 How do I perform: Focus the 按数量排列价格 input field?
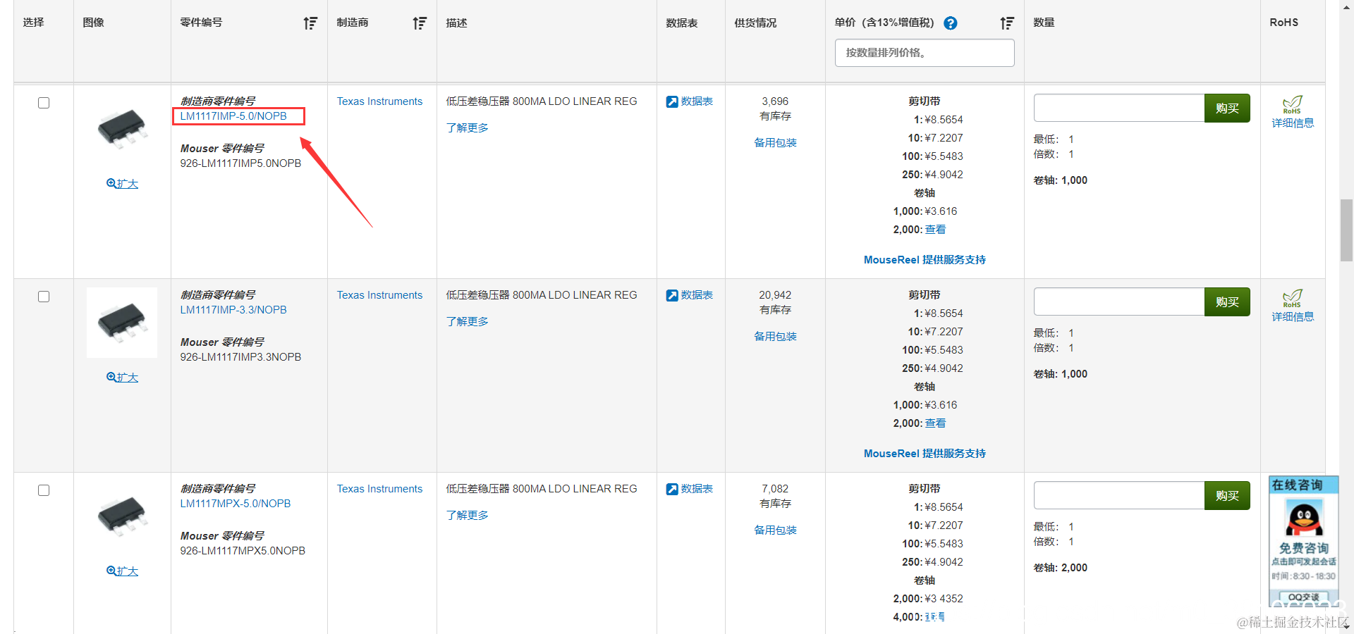pyautogui.click(x=925, y=53)
